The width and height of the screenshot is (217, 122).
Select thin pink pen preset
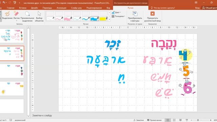(59, 19)
